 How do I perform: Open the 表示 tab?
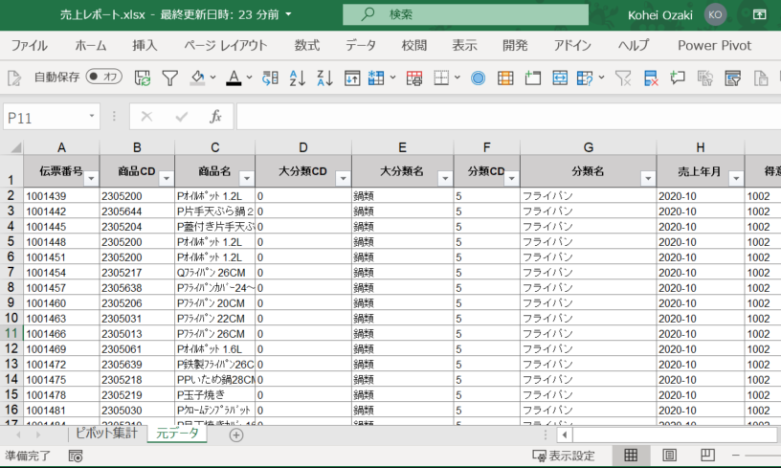tap(464, 45)
